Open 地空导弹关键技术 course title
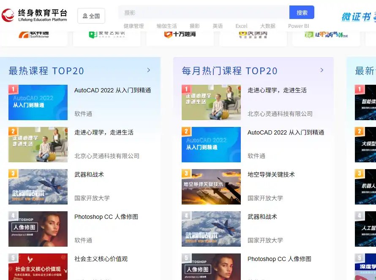 point(271,175)
